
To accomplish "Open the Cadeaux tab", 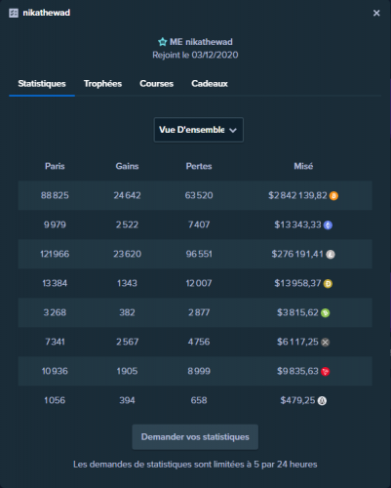I will point(210,84).
